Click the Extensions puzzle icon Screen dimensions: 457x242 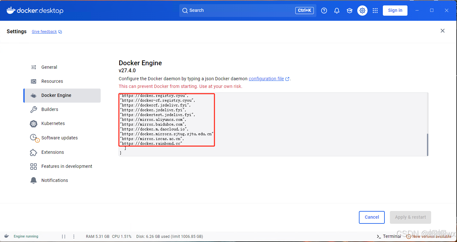pos(34,152)
